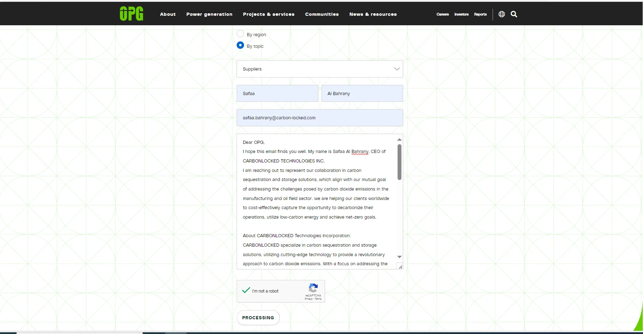Click the textarea resize handle icon
643x334 pixels.
click(x=400, y=267)
